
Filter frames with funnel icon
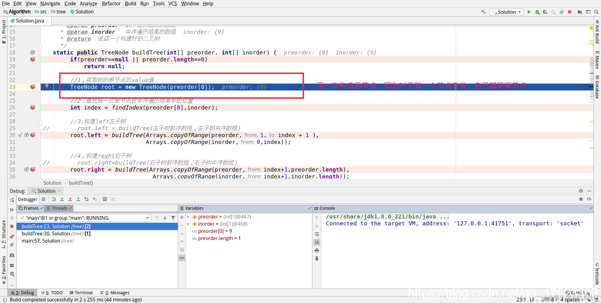click(x=173, y=218)
